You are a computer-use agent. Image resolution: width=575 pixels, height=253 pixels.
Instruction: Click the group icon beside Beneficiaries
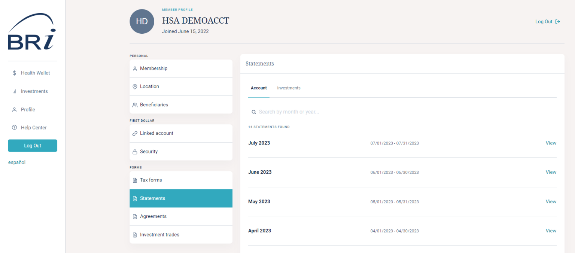pyautogui.click(x=135, y=105)
